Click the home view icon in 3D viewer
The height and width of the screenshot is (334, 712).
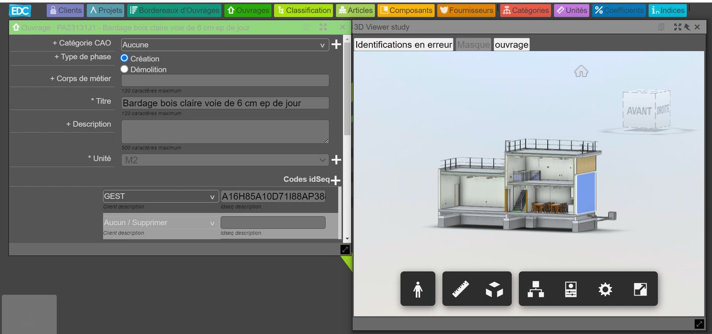(581, 71)
